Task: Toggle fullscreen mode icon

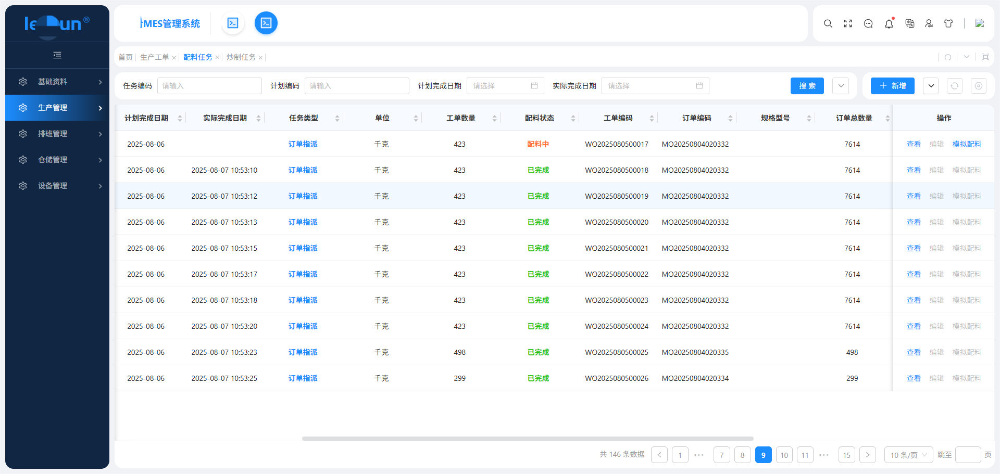Action: (848, 23)
